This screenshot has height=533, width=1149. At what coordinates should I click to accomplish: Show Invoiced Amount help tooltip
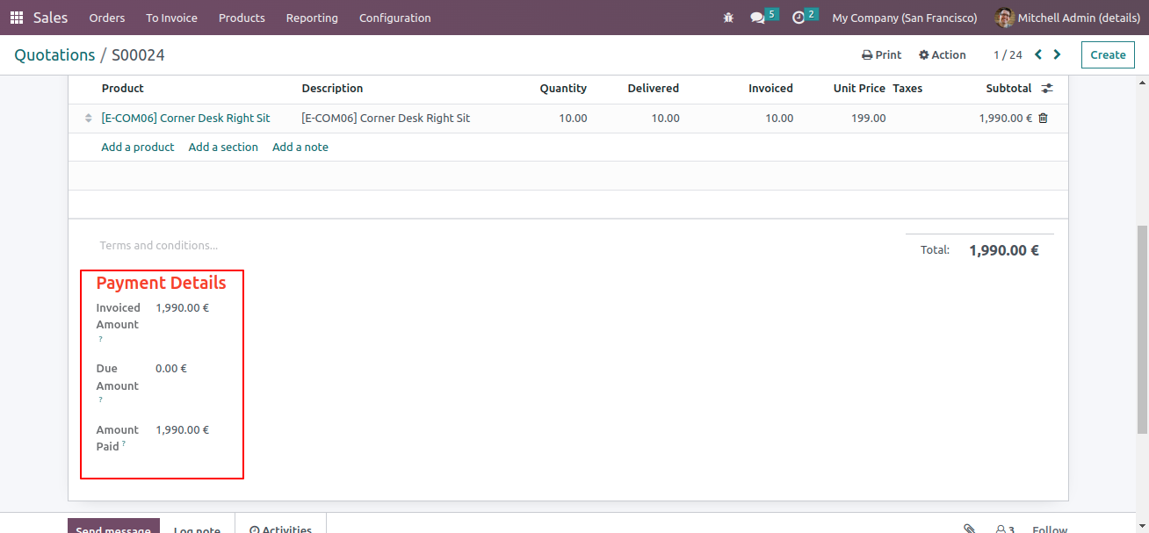click(100, 339)
